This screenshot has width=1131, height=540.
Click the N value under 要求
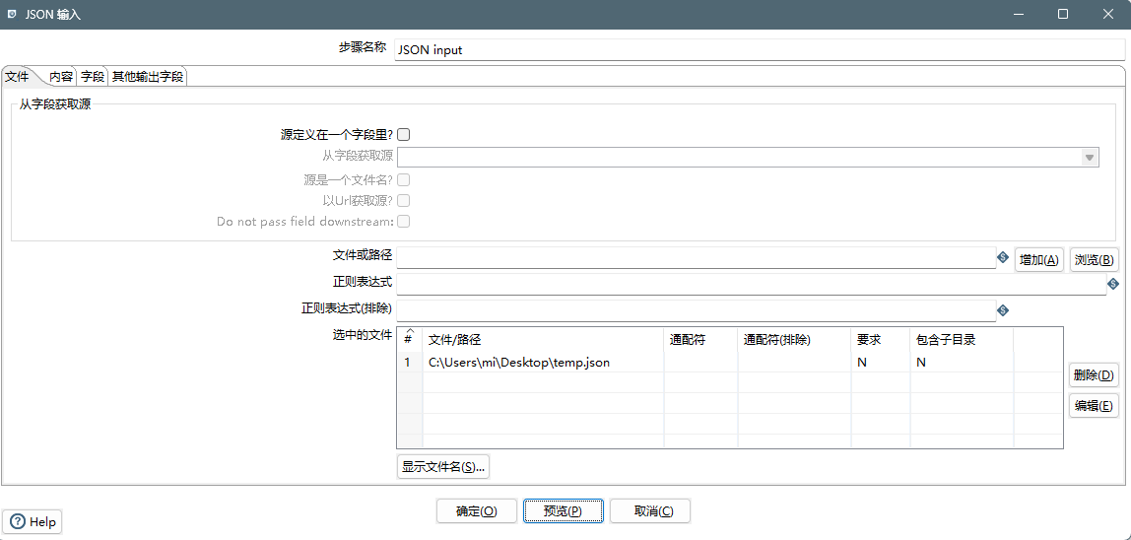click(x=862, y=363)
